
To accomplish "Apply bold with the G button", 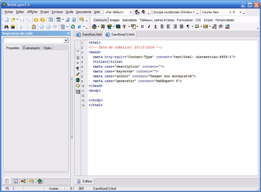I will [143, 27].
